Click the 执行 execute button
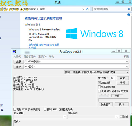The width and height of the screenshot is (132, 126). [x=122, y=105]
